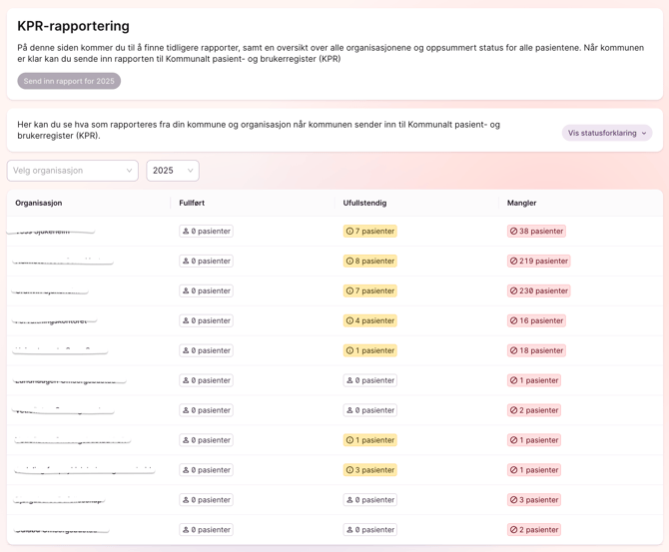Click the '219 pasienter' missing badge

(538, 261)
